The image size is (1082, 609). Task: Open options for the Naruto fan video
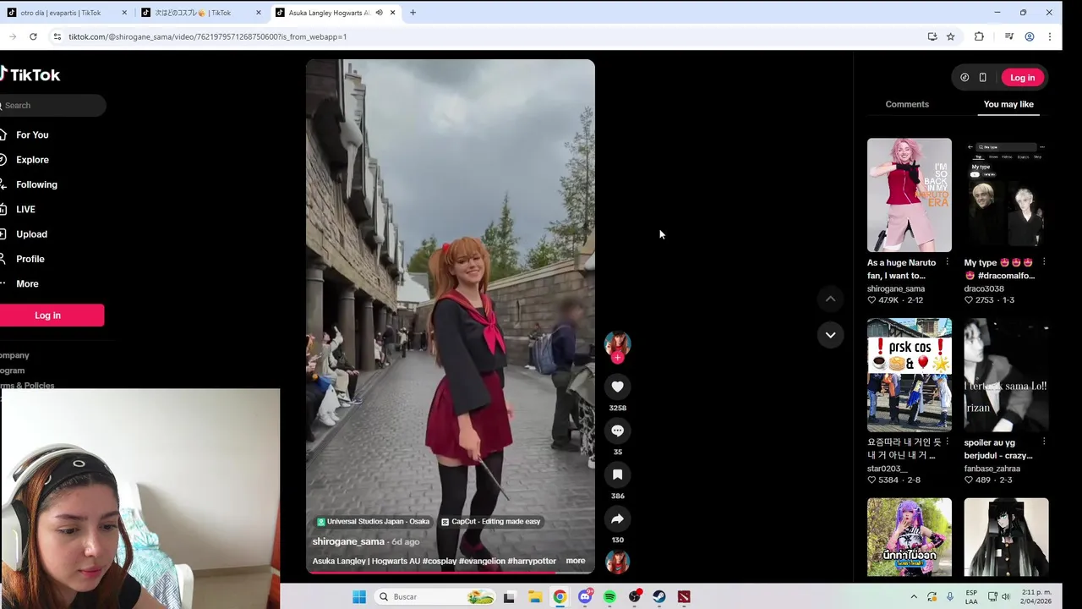tap(947, 262)
